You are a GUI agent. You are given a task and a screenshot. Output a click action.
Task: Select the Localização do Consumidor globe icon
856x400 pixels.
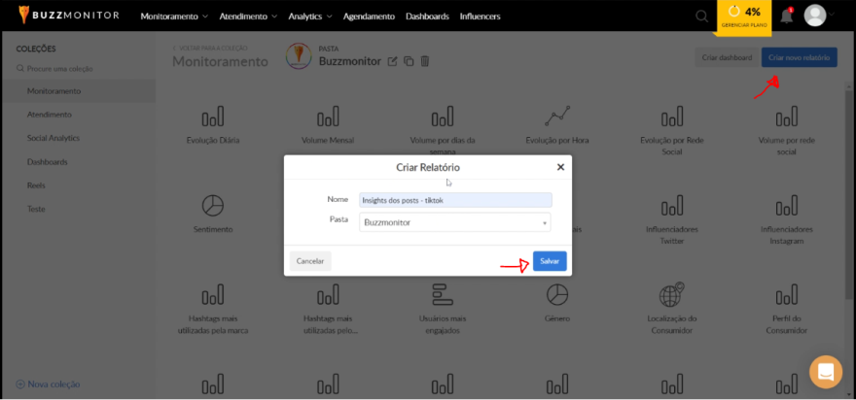coord(670,294)
